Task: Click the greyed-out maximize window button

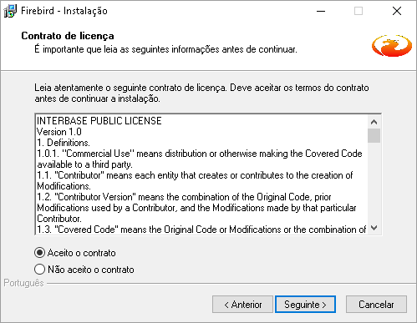Action: (359, 11)
